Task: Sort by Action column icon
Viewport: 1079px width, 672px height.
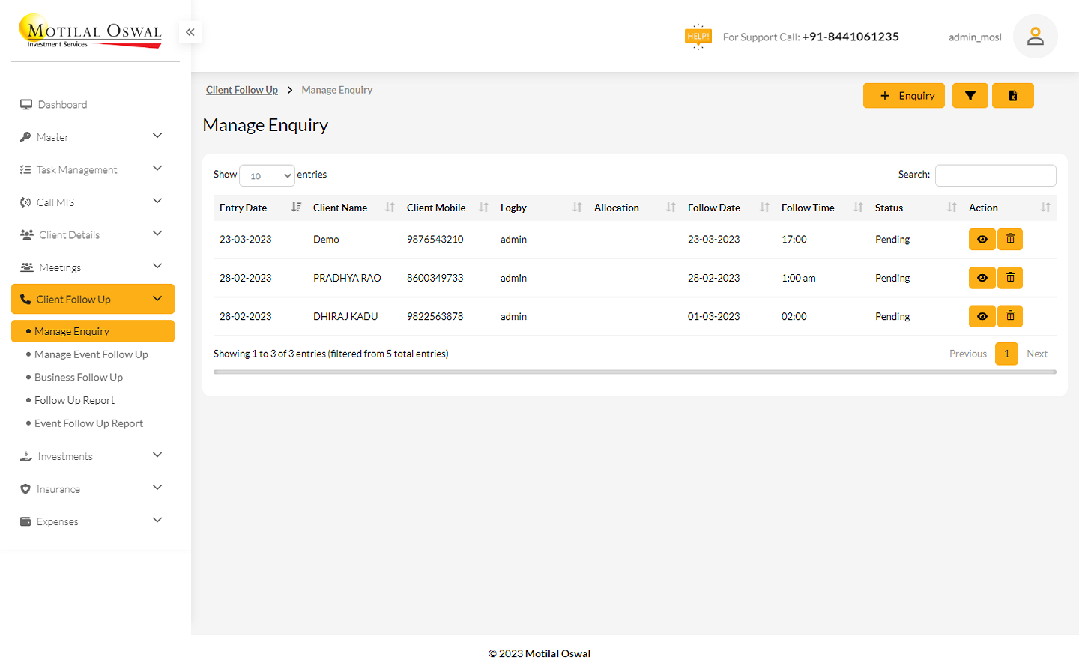Action: click(x=1045, y=208)
